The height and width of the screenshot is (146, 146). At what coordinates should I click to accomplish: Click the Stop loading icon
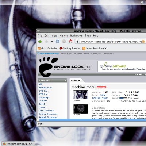[64, 42]
